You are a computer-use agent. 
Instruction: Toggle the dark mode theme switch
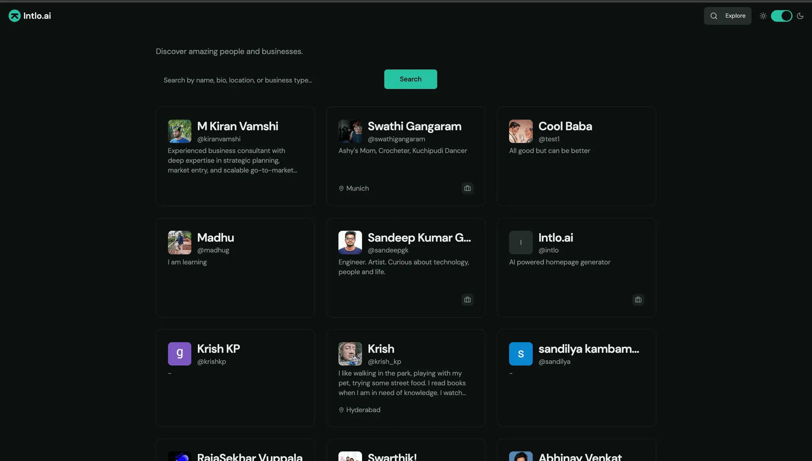[x=781, y=16]
